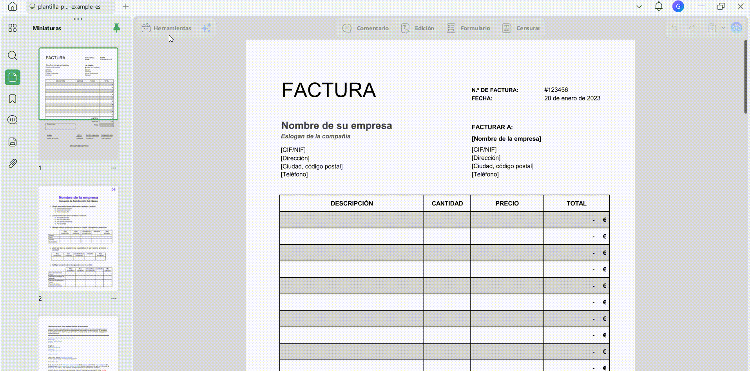The width and height of the screenshot is (750, 371).
Task: Click the panel drag handle dots
Action: tap(78, 19)
